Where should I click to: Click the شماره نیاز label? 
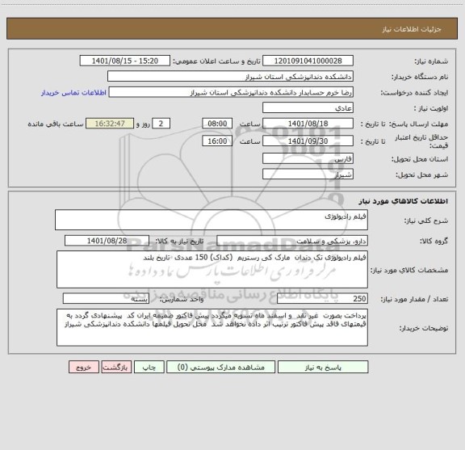tap(431, 61)
